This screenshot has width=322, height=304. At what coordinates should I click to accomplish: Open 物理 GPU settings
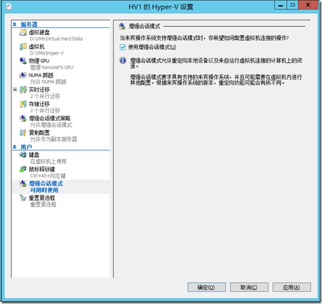click(39, 61)
